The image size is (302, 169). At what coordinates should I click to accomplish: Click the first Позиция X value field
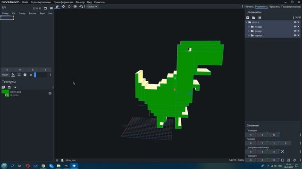pos(251,135)
